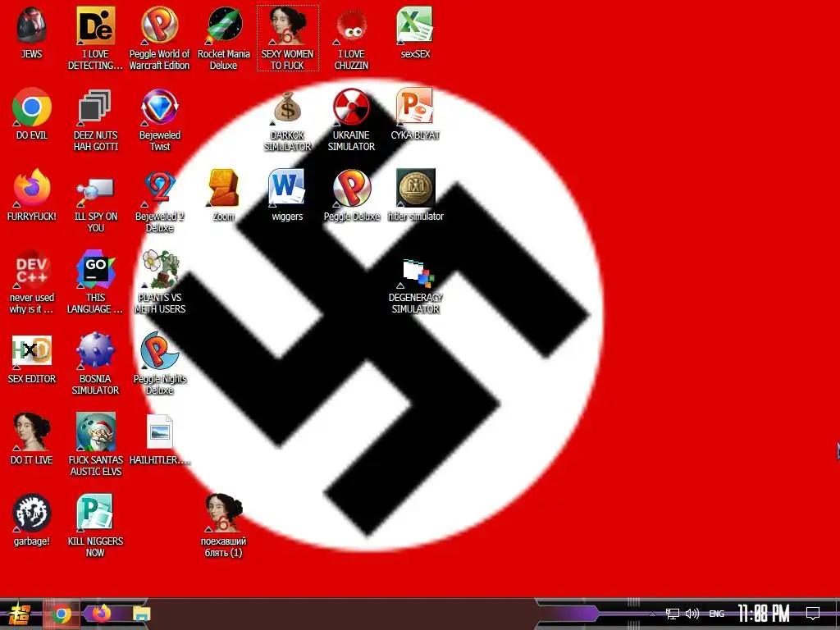Launch the Peggle Nights Deluxe shortcut
840x630 pixels.
159,351
